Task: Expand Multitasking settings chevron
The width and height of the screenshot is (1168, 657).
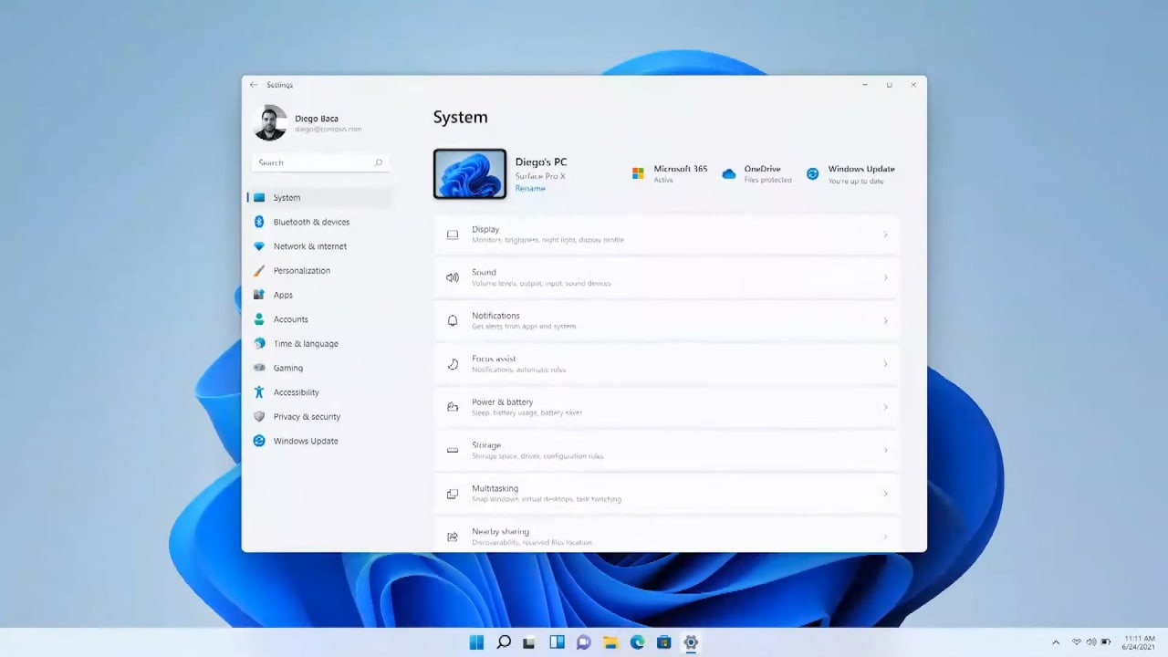Action: [x=885, y=494]
